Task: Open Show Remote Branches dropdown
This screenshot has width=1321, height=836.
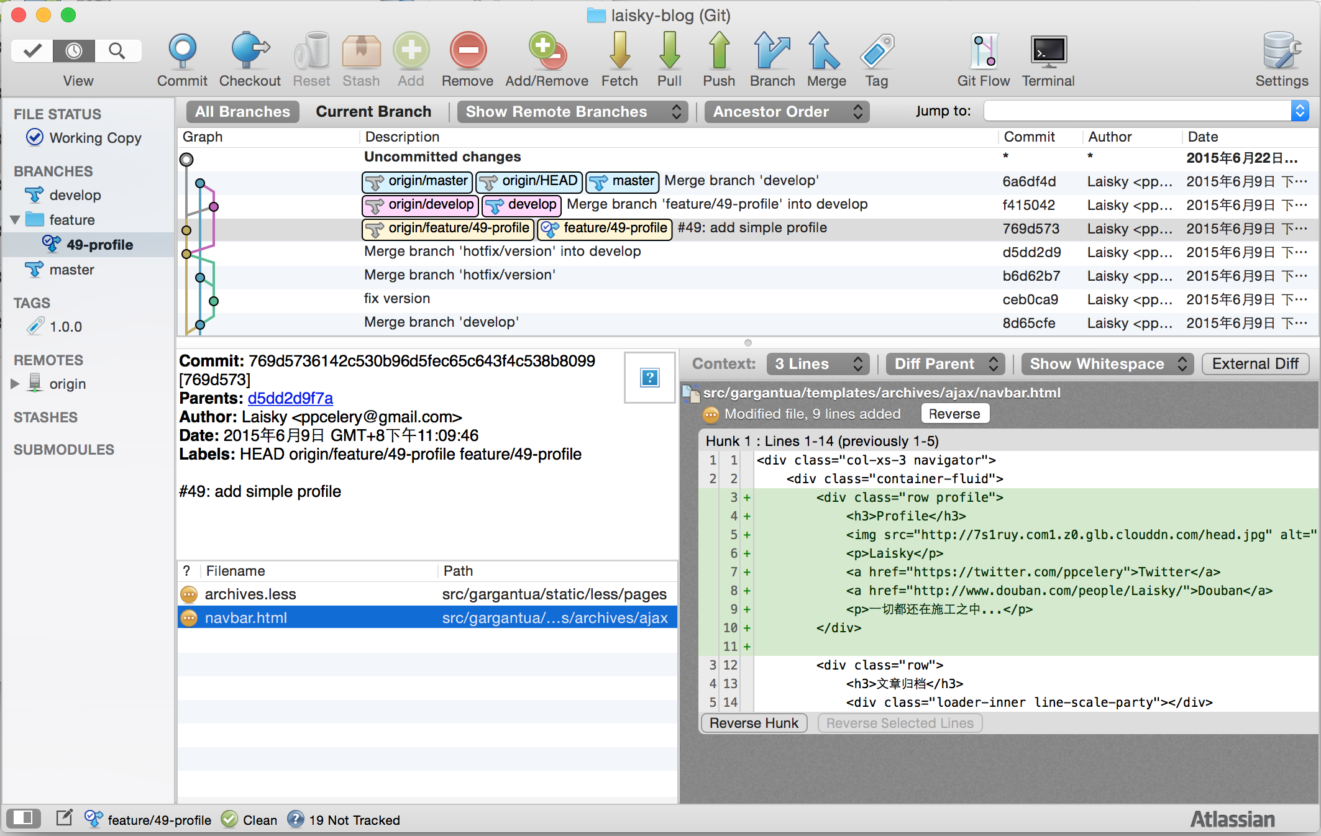Action: 572,112
